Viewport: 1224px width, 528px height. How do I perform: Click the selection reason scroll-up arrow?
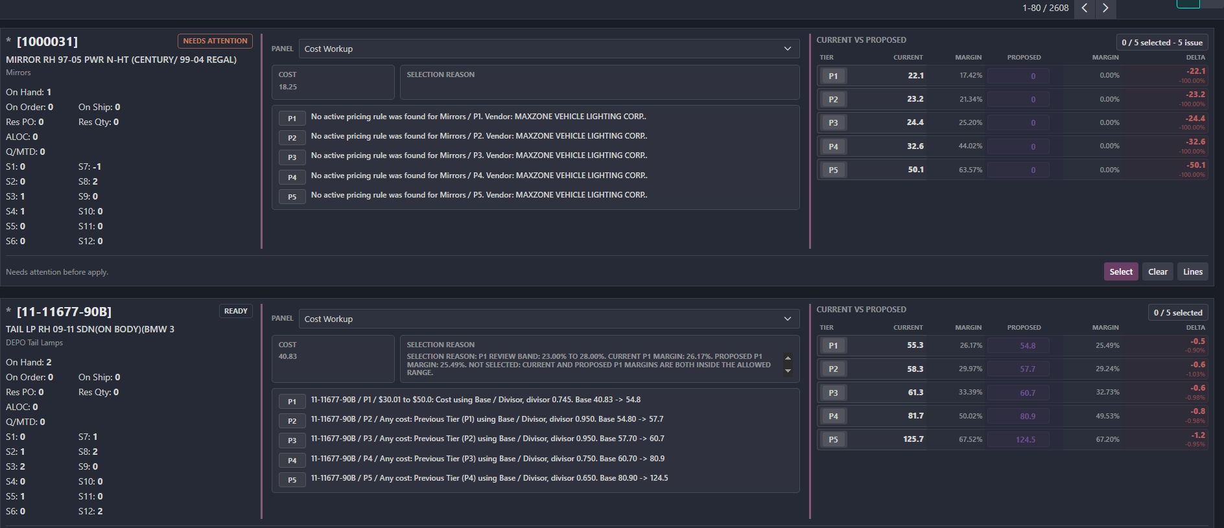788,358
